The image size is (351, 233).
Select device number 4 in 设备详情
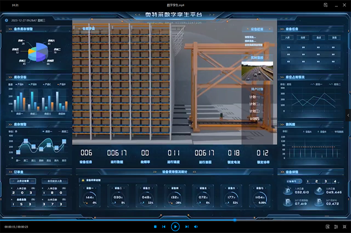[x=335, y=181]
